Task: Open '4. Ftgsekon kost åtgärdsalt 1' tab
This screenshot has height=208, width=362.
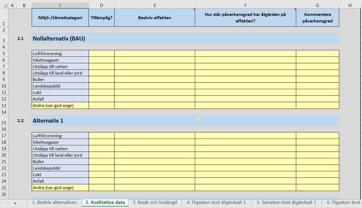Action: (x=216, y=202)
